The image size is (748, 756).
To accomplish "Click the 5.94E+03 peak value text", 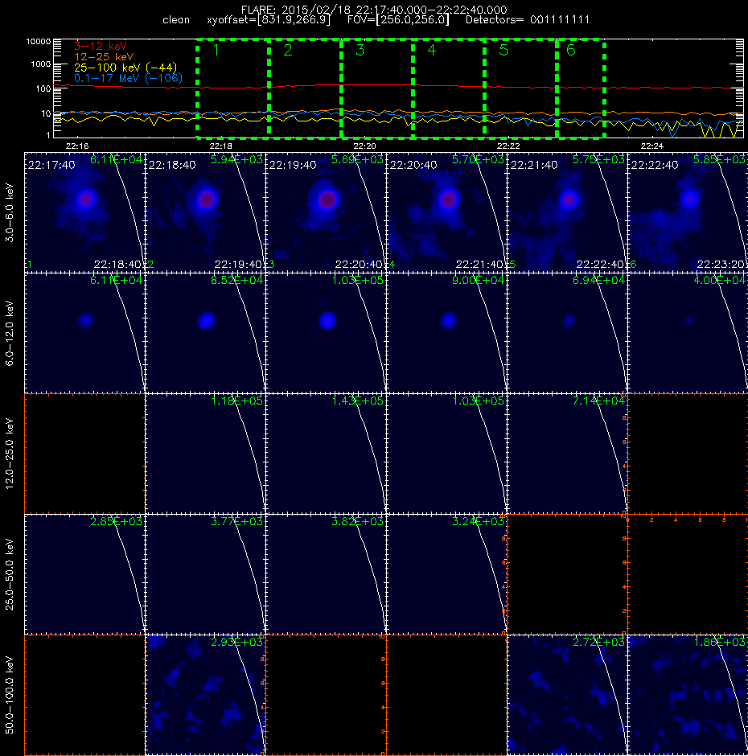I will 236,159.
